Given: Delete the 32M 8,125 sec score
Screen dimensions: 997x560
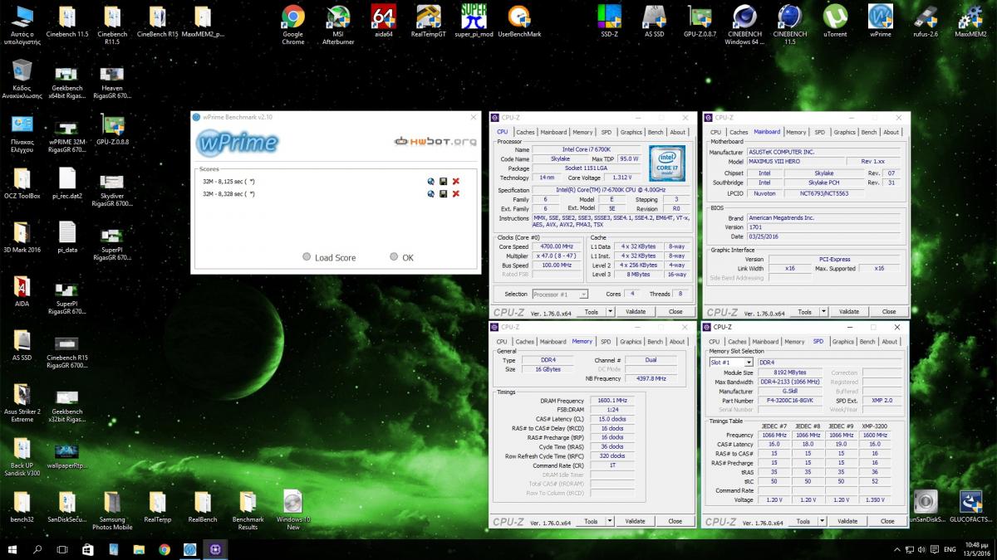Looking at the screenshot, I should pyautogui.click(x=455, y=181).
